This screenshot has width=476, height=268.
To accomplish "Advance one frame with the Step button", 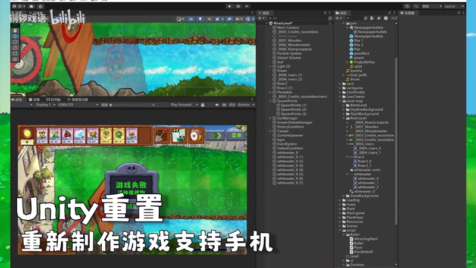I will pyautogui.click(x=247, y=6).
